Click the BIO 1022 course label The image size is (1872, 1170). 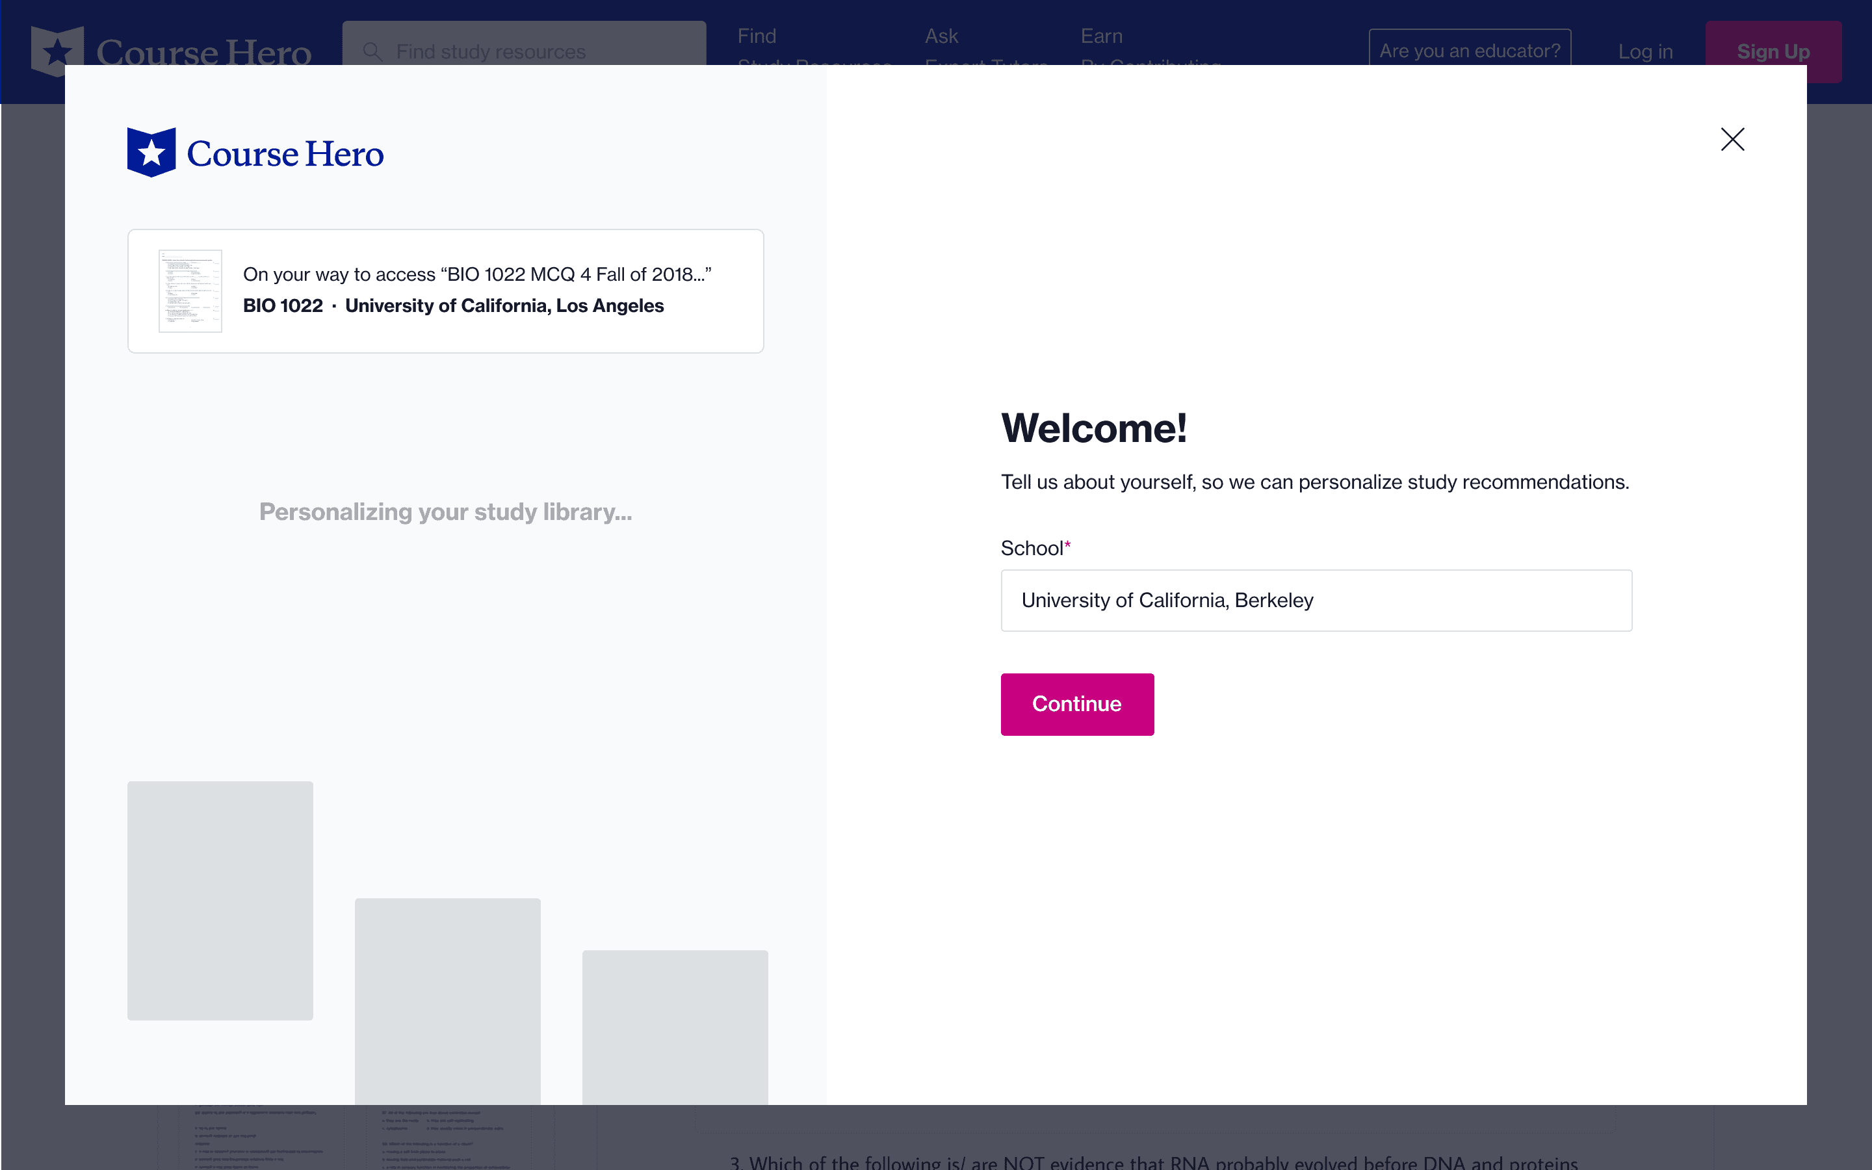(282, 305)
